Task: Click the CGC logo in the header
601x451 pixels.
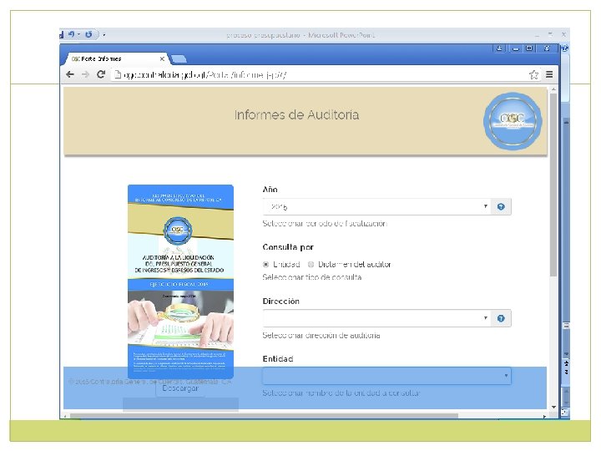Action: (x=513, y=121)
